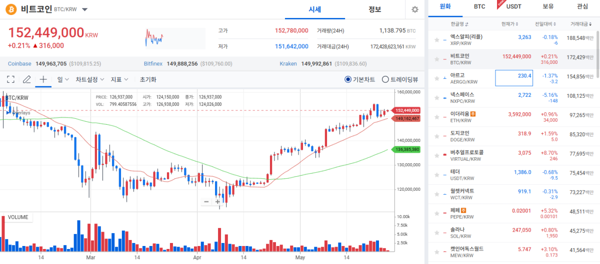The image size is (600, 264).
Task: Favorite 도지코인 with its star
Action: pos(436,136)
